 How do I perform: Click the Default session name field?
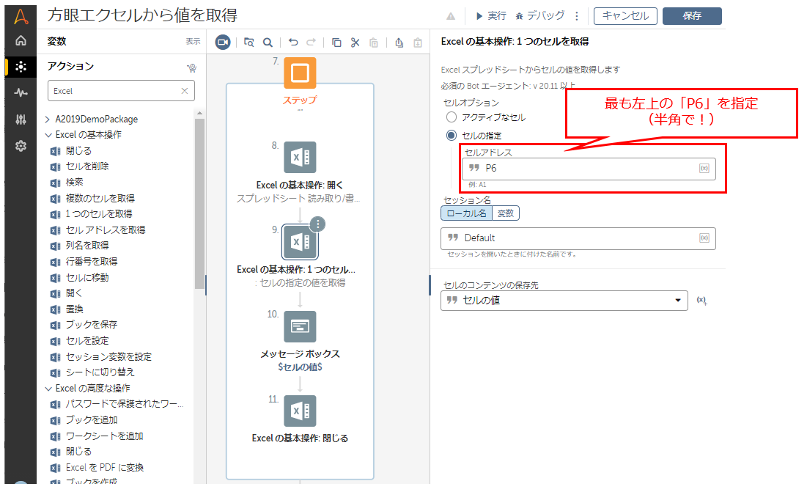coord(578,238)
